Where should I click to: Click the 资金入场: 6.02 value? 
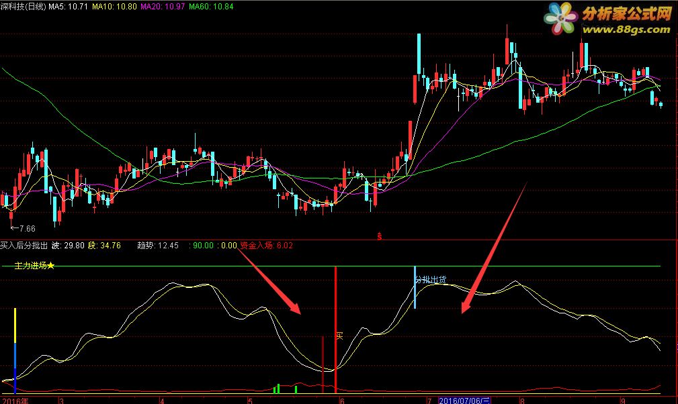pos(266,246)
